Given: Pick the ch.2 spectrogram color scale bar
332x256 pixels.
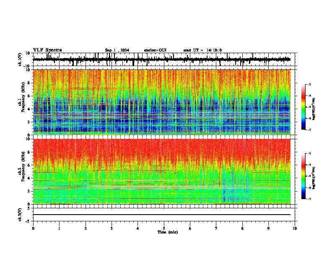Looking at the screenshot, I should pos(303,176).
